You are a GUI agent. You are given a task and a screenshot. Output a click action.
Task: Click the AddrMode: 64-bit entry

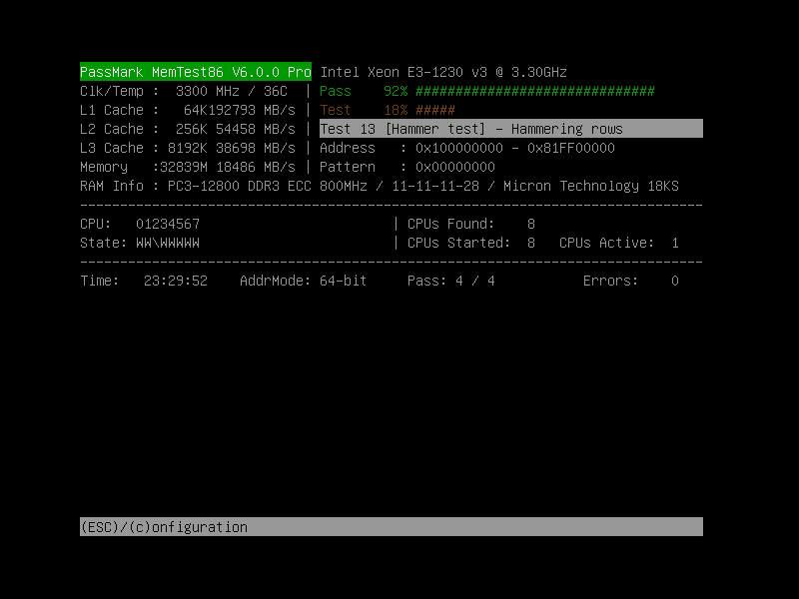(304, 281)
